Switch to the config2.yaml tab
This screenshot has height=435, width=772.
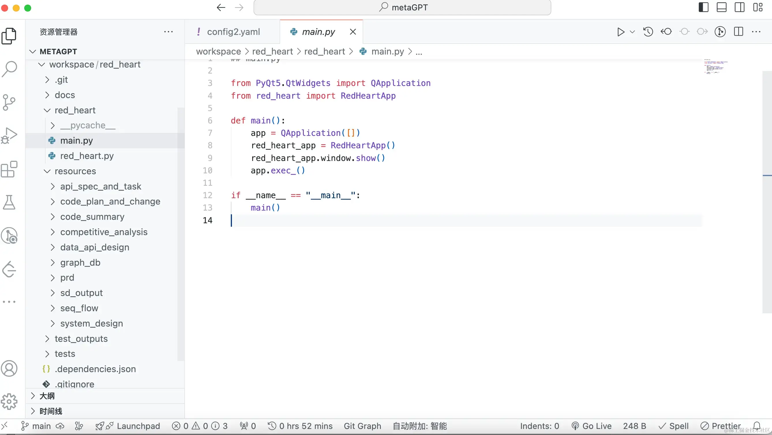(x=233, y=32)
